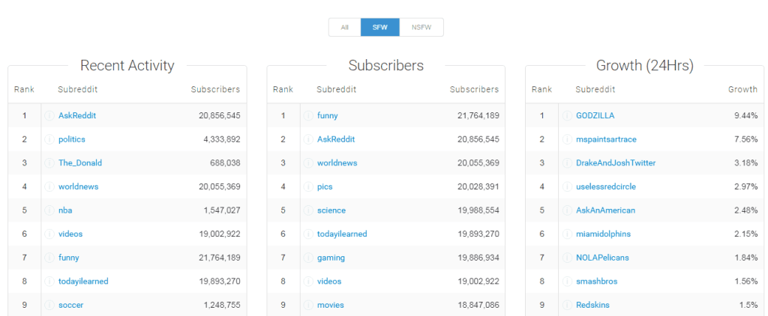Visit The_Donald subreddit link
The height and width of the screenshot is (316, 768).
point(80,163)
